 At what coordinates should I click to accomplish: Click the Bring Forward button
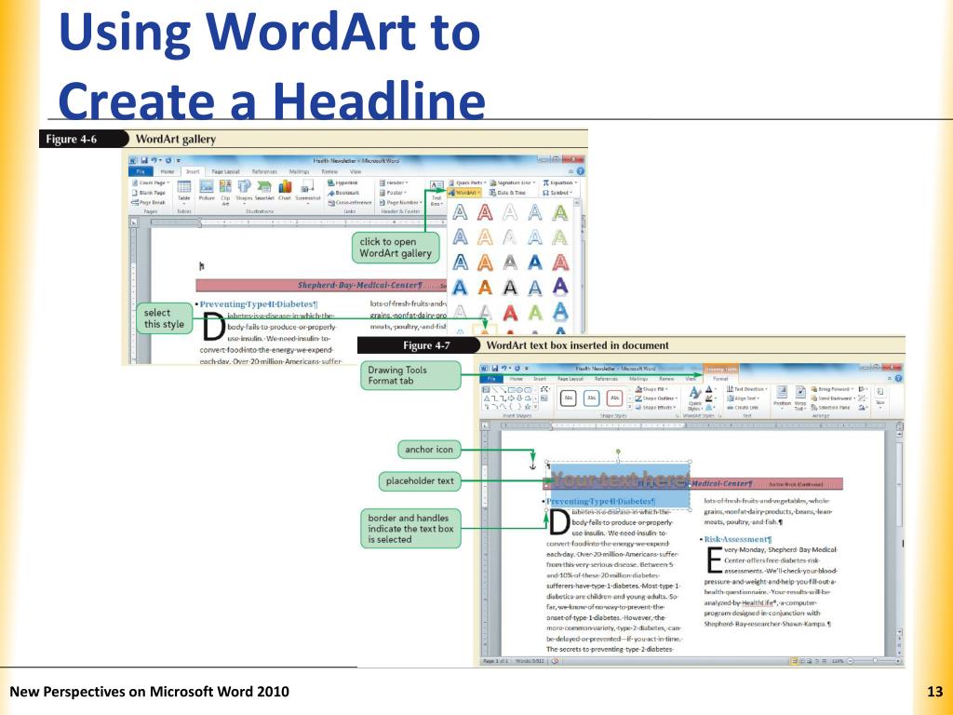[x=833, y=389]
